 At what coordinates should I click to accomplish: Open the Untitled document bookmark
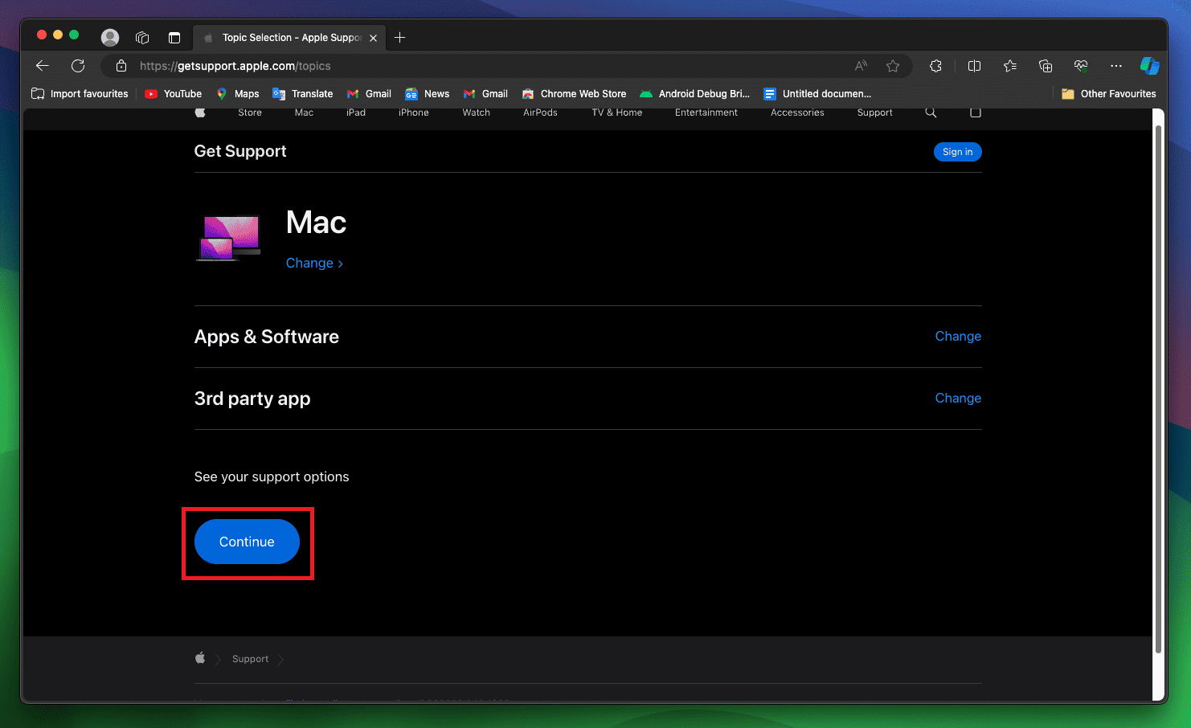(x=817, y=94)
